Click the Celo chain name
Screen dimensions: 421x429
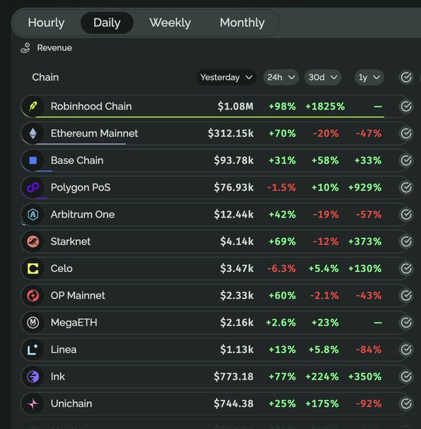coord(62,268)
